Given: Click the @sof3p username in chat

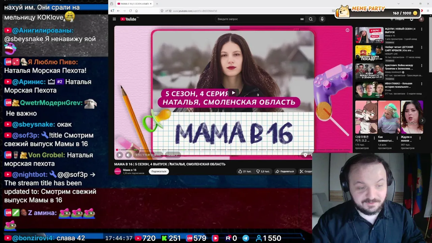Looking at the screenshot, I should [26, 135].
